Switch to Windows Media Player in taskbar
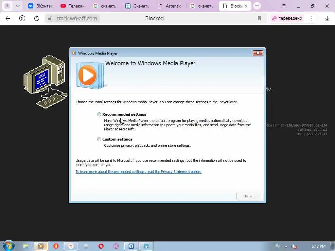Screen dimensions: 335x251 pyautogui.click(x=41, y=246)
